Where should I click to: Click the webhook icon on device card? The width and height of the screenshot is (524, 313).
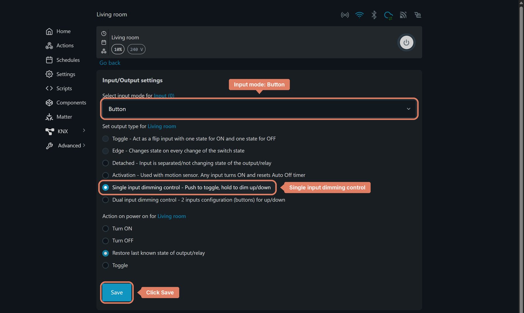point(104,51)
